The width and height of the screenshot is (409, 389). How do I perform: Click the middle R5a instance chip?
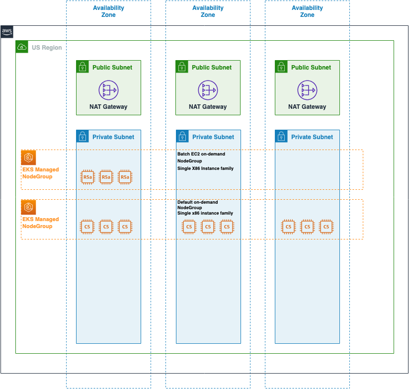click(x=106, y=177)
